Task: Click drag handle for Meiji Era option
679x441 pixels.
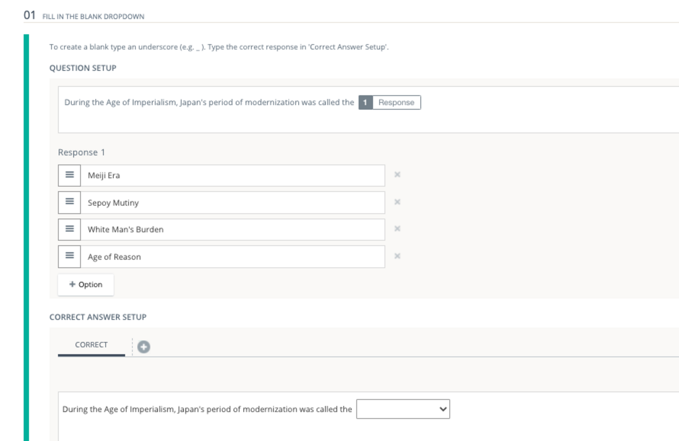Action: pos(69,175)
